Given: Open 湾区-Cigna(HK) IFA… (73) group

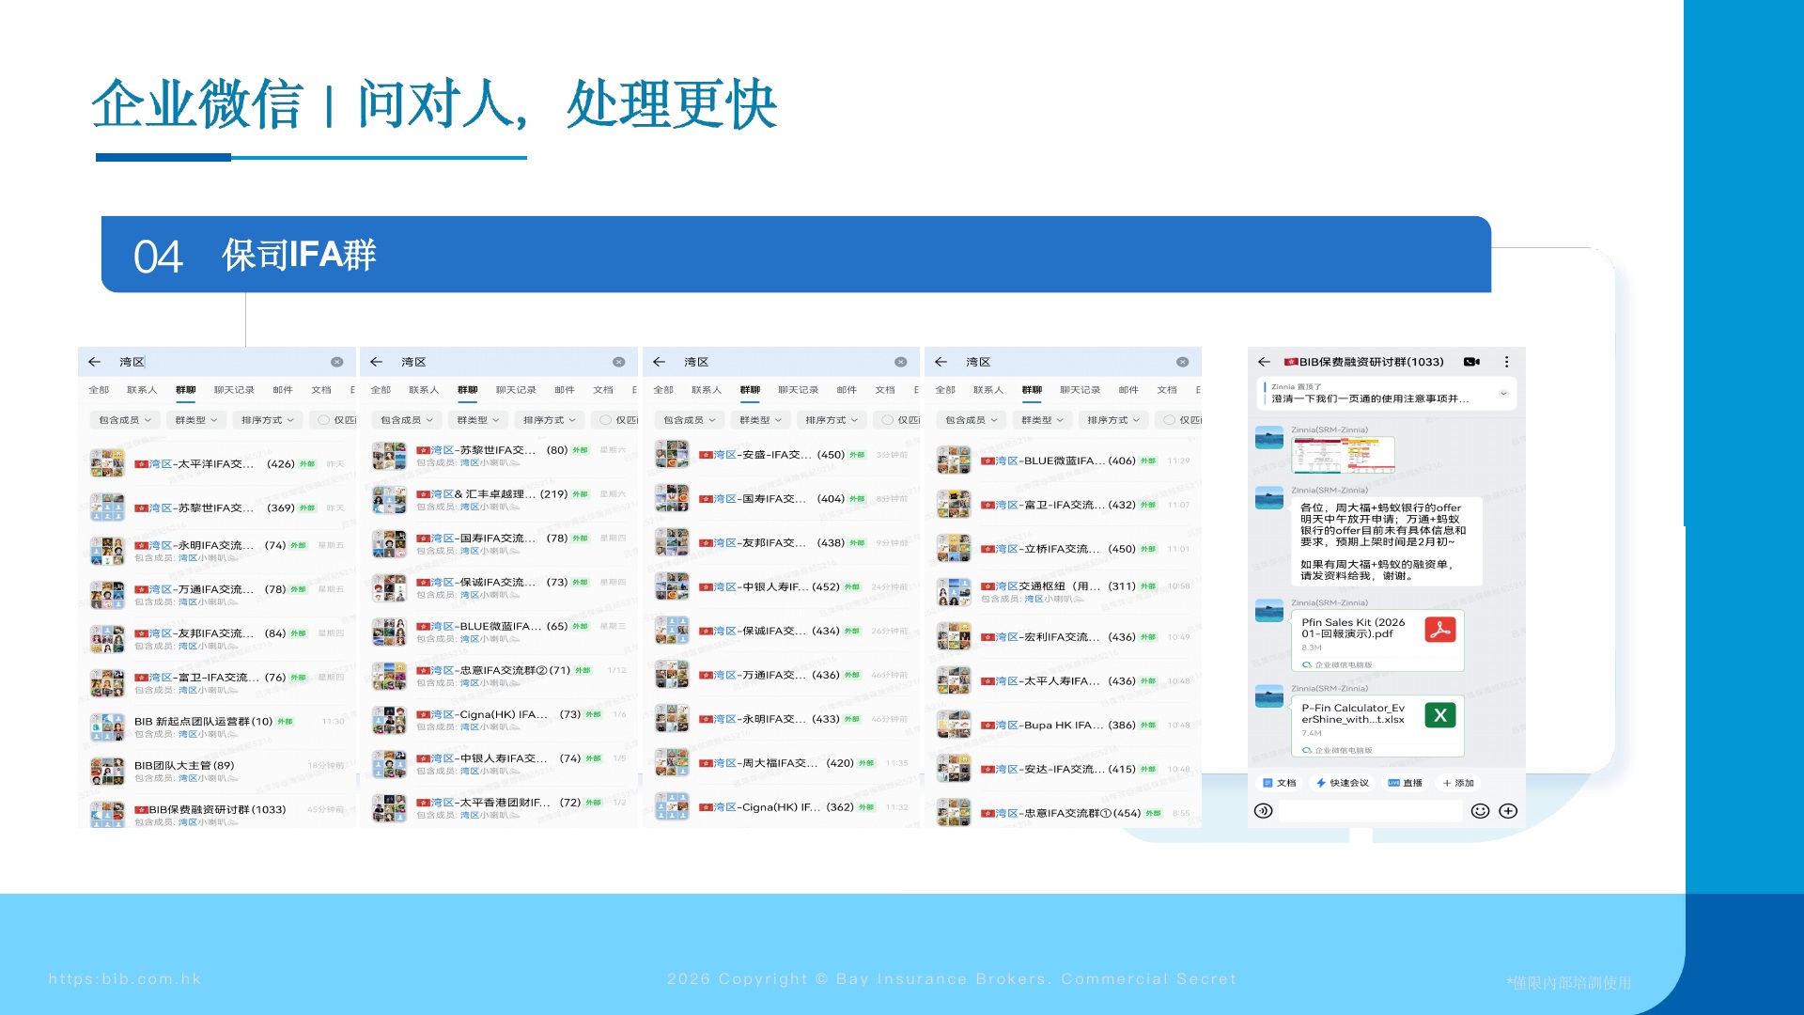Looking at the screenshot, I should click(499, 720).
